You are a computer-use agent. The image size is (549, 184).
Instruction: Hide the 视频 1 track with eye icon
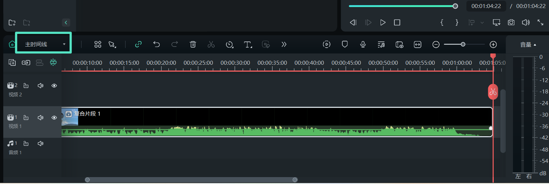[54, 117]
